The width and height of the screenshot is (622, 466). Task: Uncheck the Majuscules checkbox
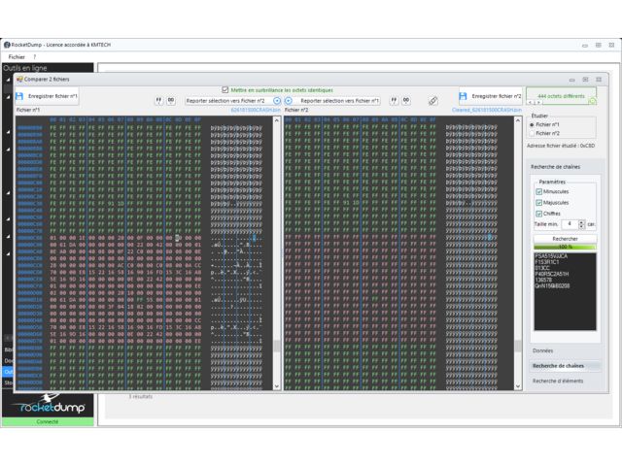(x=538, y=203)
